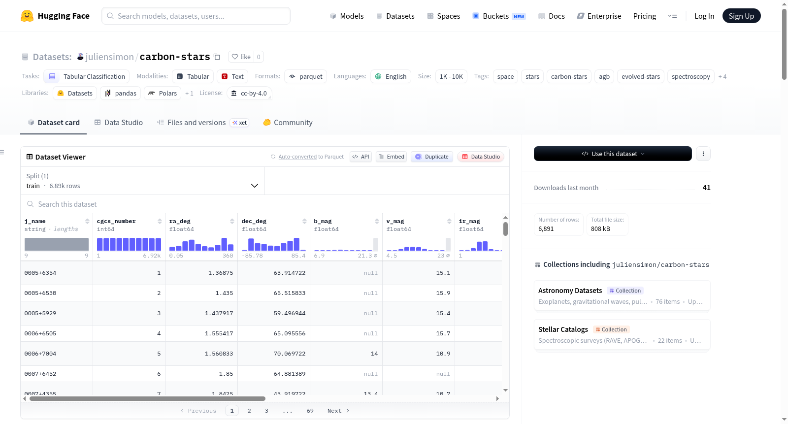
Task: Click the parquet format tag
Action: pyautogui.click(x=305, y=76)
